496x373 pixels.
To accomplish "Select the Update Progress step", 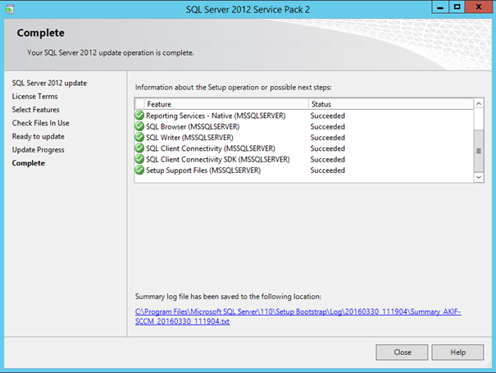I will (x=38, y=150).
